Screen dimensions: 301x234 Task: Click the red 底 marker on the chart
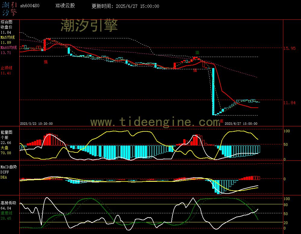[221, 121]
